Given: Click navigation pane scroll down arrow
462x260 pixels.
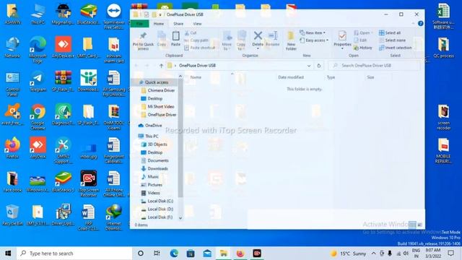Looking at the screenshot, I should pyautogui.click(x=180, y=218).
